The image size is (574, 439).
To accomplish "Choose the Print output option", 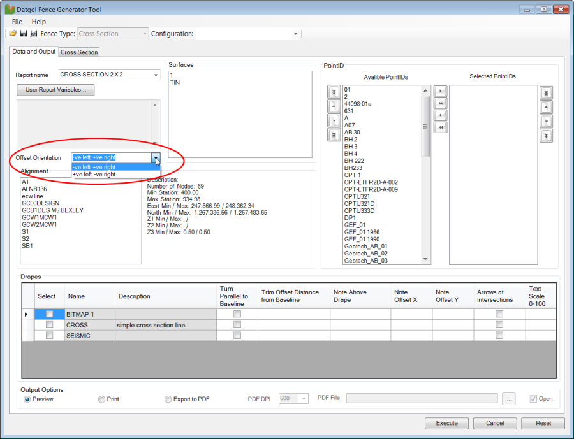I will tap(101, 399).
